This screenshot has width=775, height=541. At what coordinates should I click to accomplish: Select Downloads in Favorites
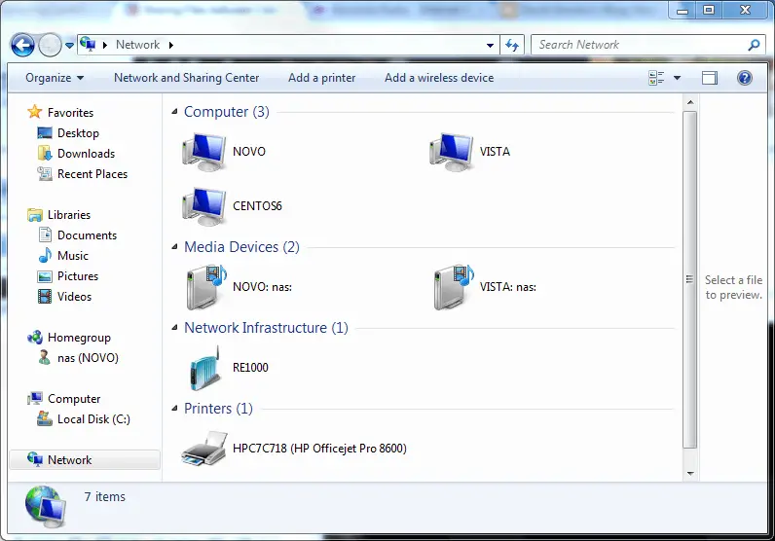pyautogui.click(x=86, y=154)
